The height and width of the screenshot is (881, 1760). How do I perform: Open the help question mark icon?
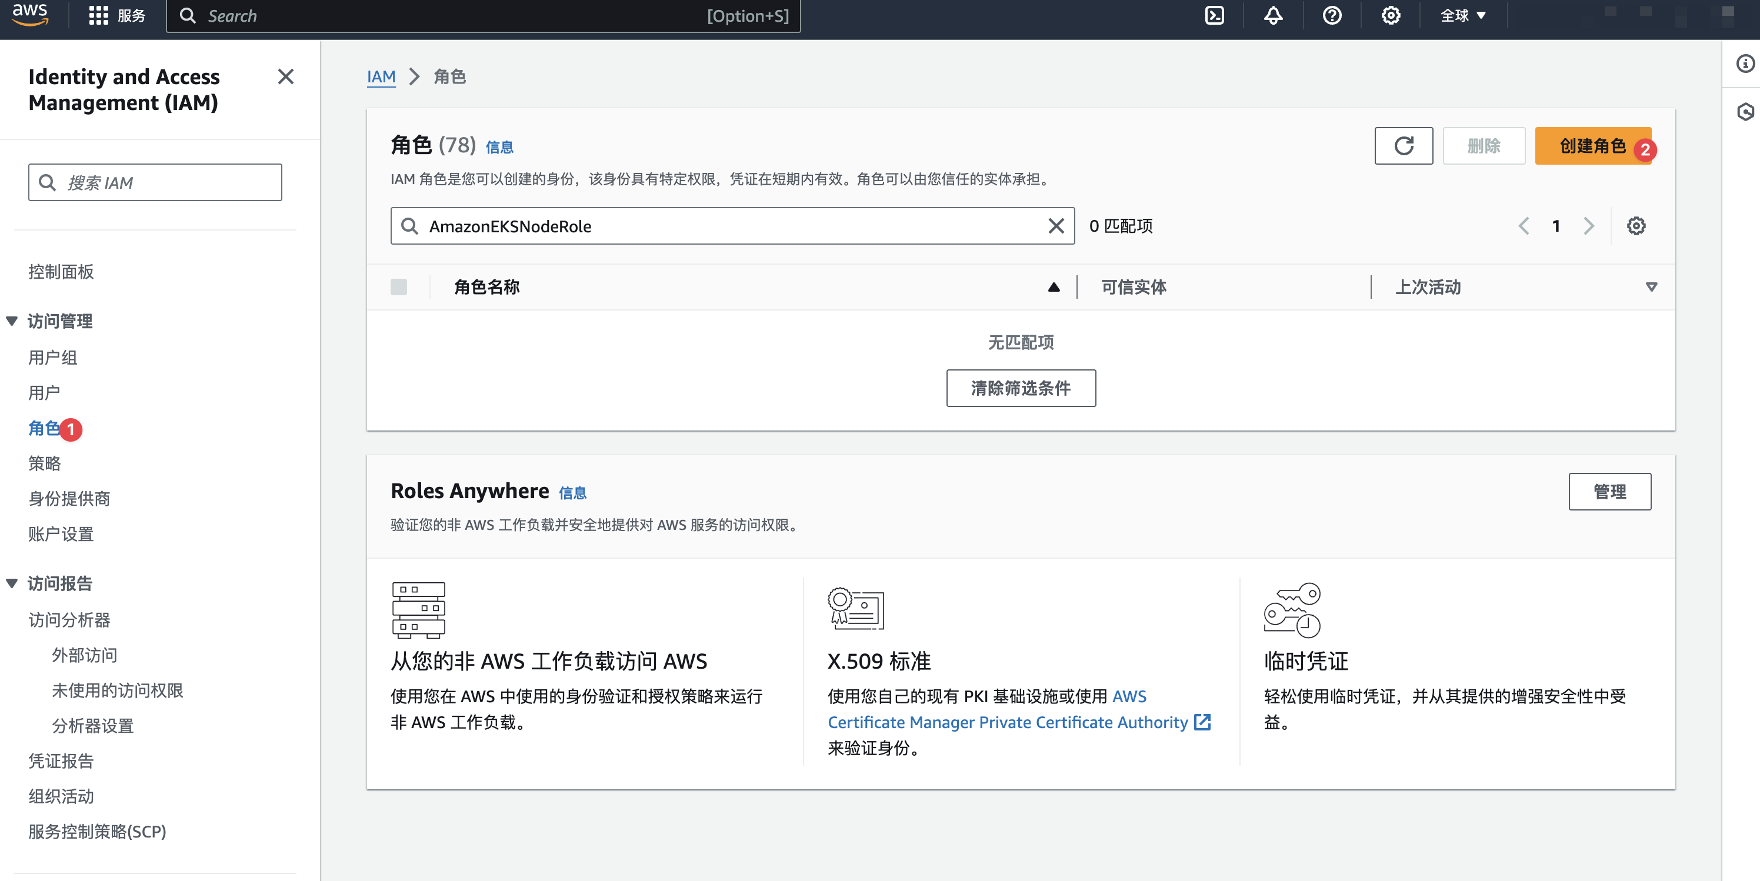[x=1332, y=16]
